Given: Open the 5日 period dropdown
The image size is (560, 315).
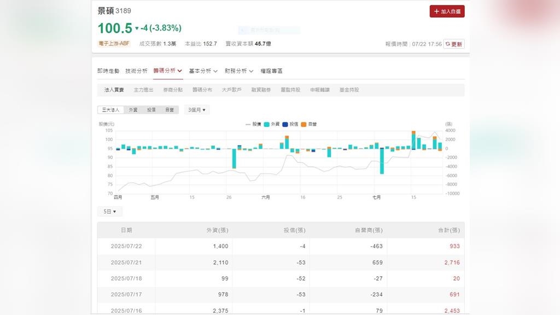Looking at the screenshot, I should tap(109, 212).
